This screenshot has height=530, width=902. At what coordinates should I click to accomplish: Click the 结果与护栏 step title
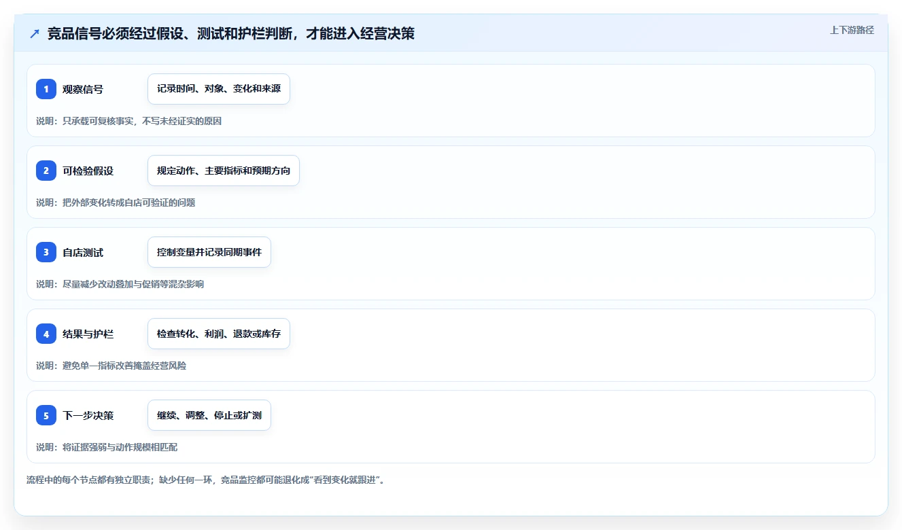[x=88, y=334]
